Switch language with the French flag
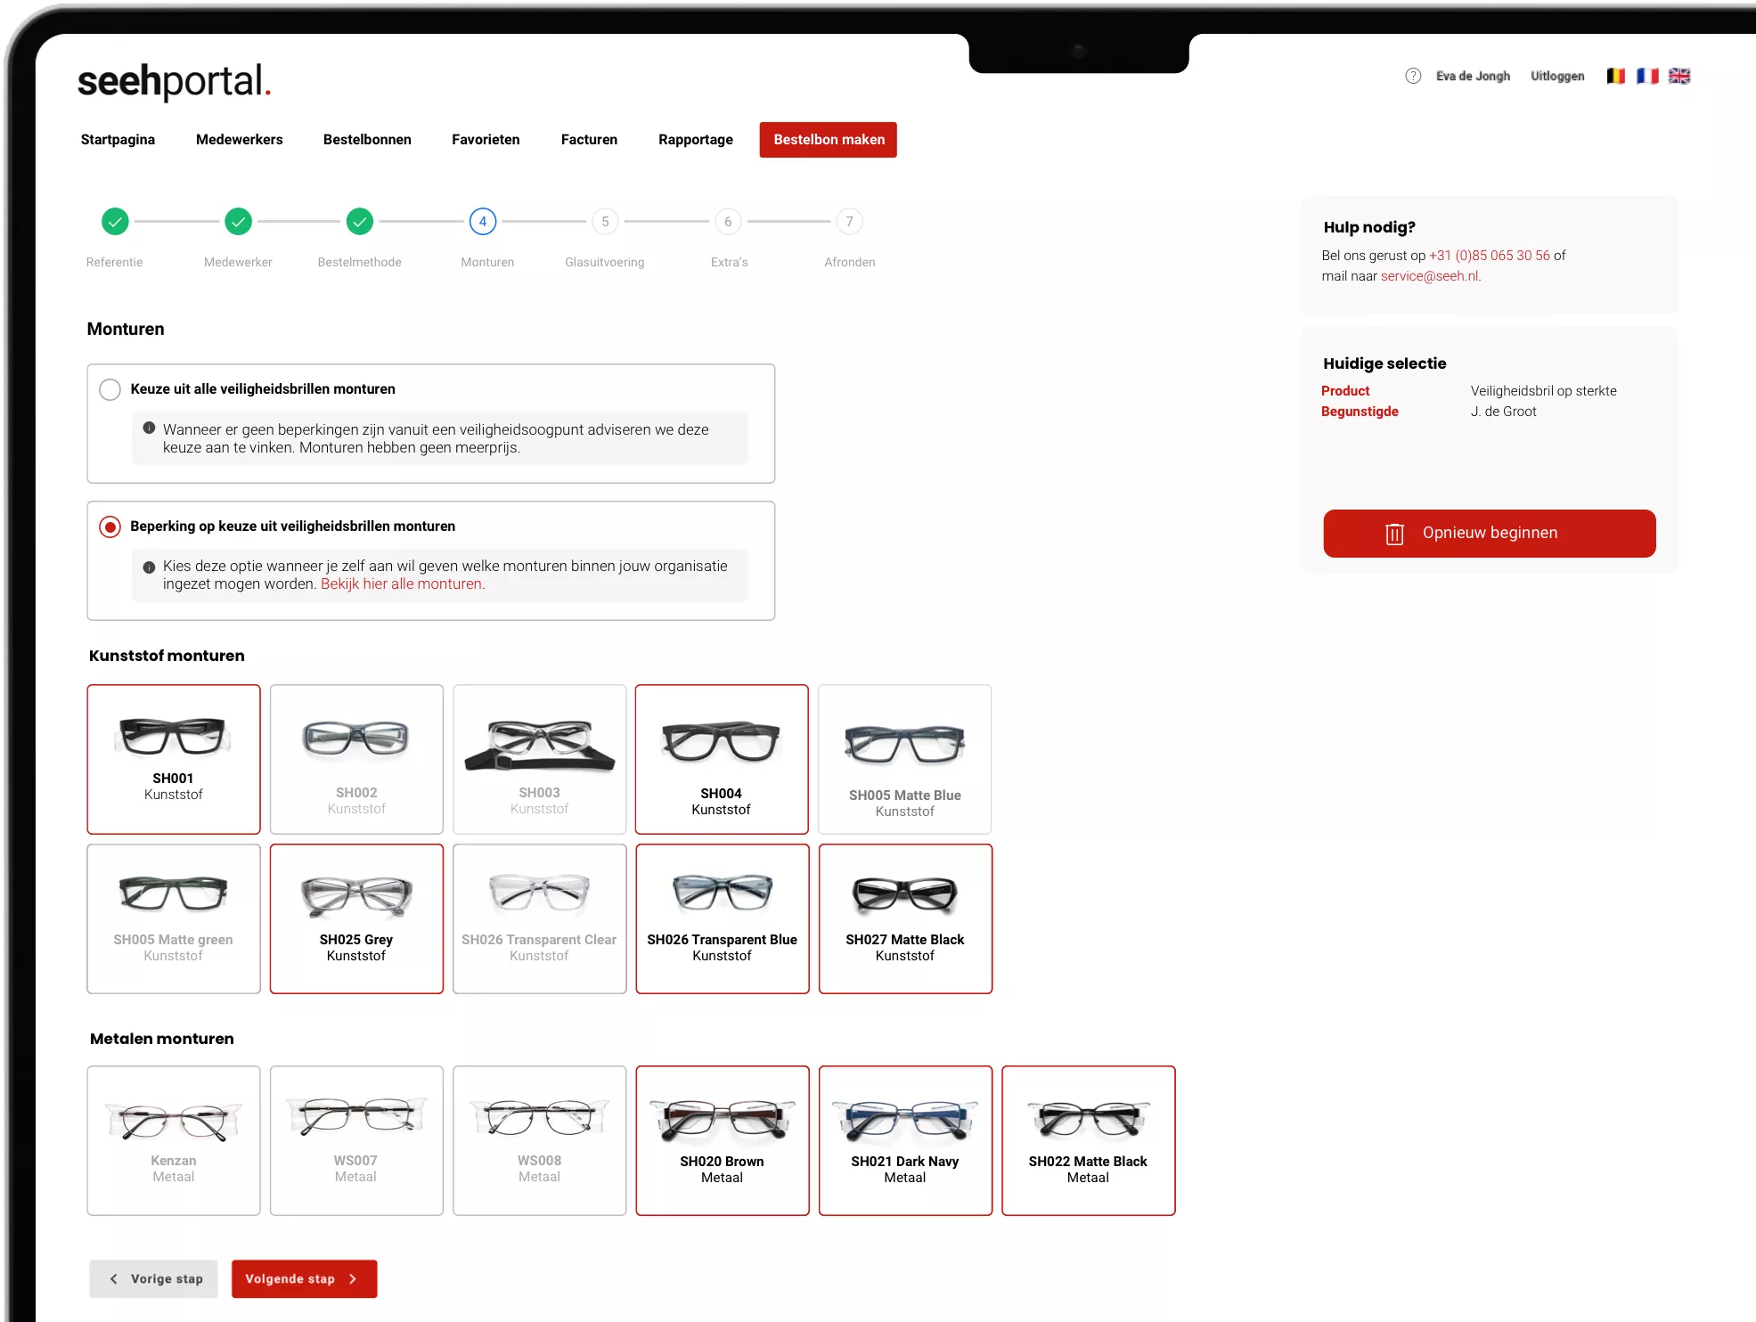The height and width of the screenshot is (1322, 1756). pyautogui.click(x=1647, y=76)
